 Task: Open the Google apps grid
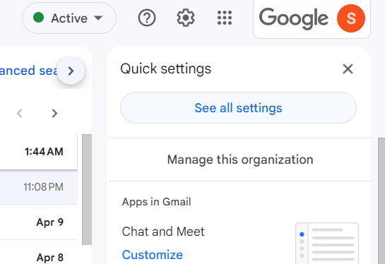225,18
